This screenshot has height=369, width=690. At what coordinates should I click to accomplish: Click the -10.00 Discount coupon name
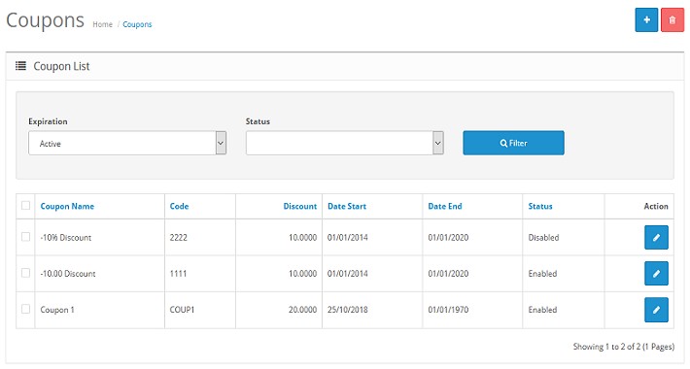tap(68, 274)
